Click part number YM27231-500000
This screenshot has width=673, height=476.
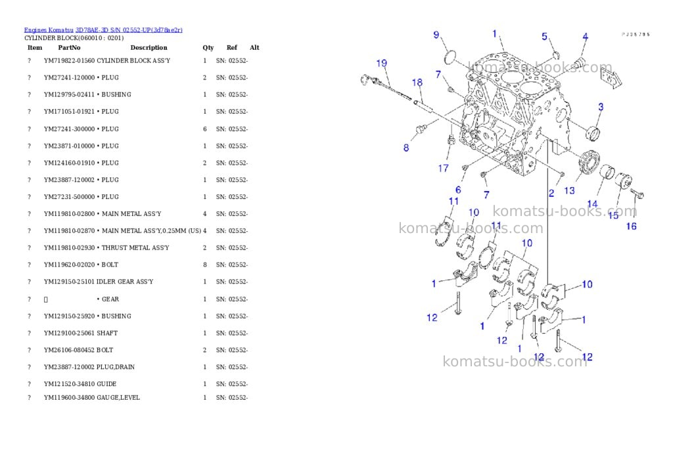point(69,197)
